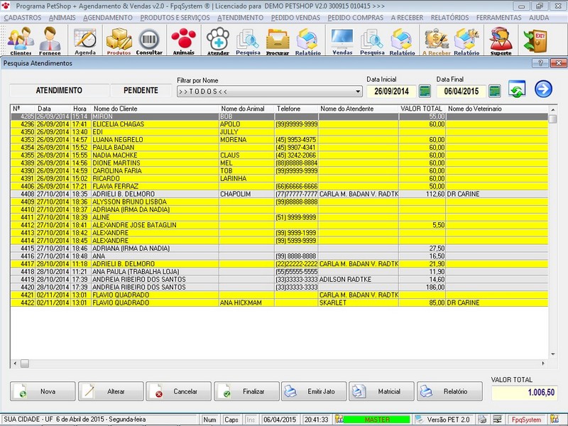
Task: Open the Vendas monitor icon
Action: [x=342, y=40]
